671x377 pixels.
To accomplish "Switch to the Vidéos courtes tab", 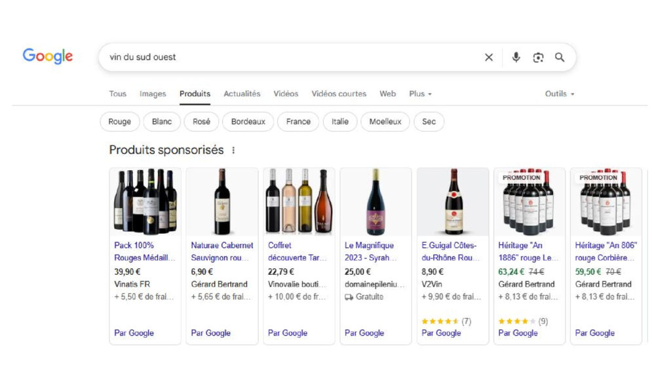I will coord(339,94).
